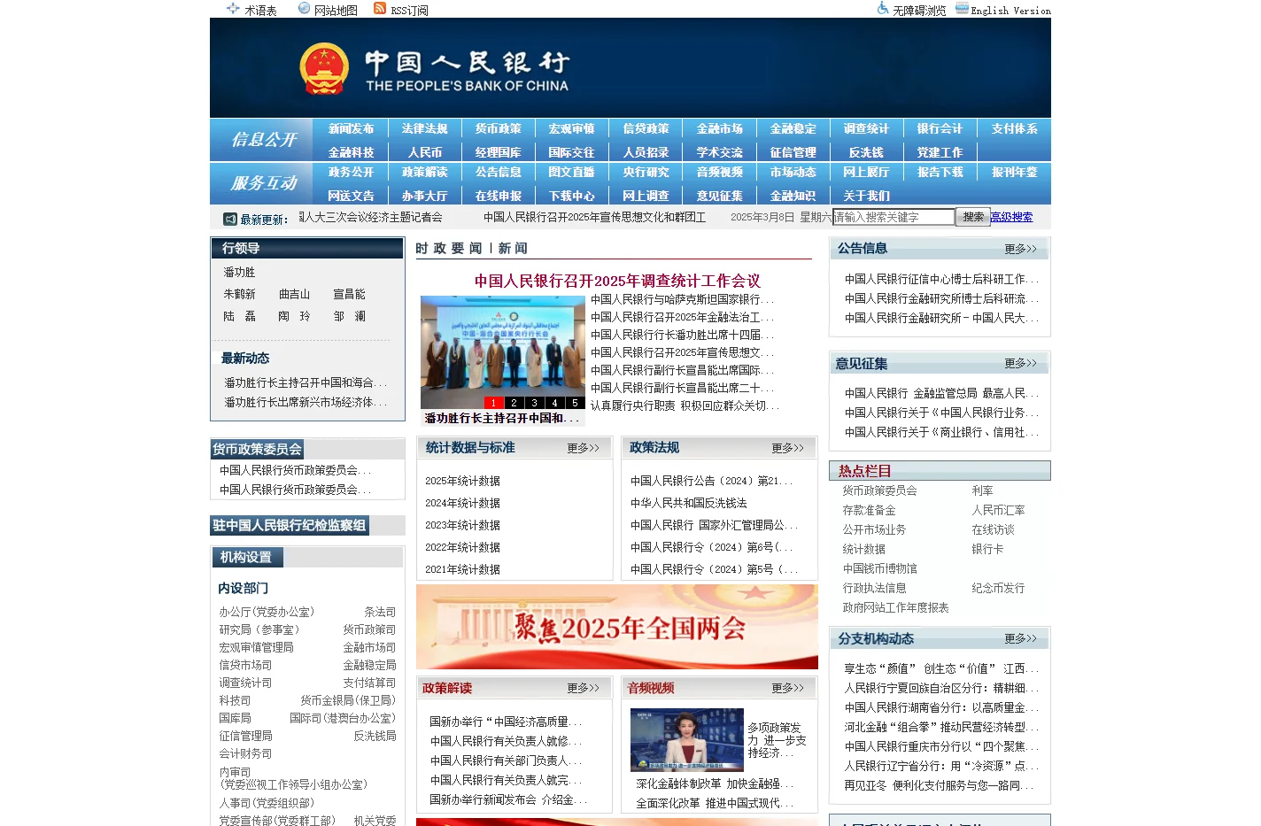Expand 更多 in 统计数据与标准 panel
The height and width of the screenshot is (826, 1261).
[x=583, y=449]
